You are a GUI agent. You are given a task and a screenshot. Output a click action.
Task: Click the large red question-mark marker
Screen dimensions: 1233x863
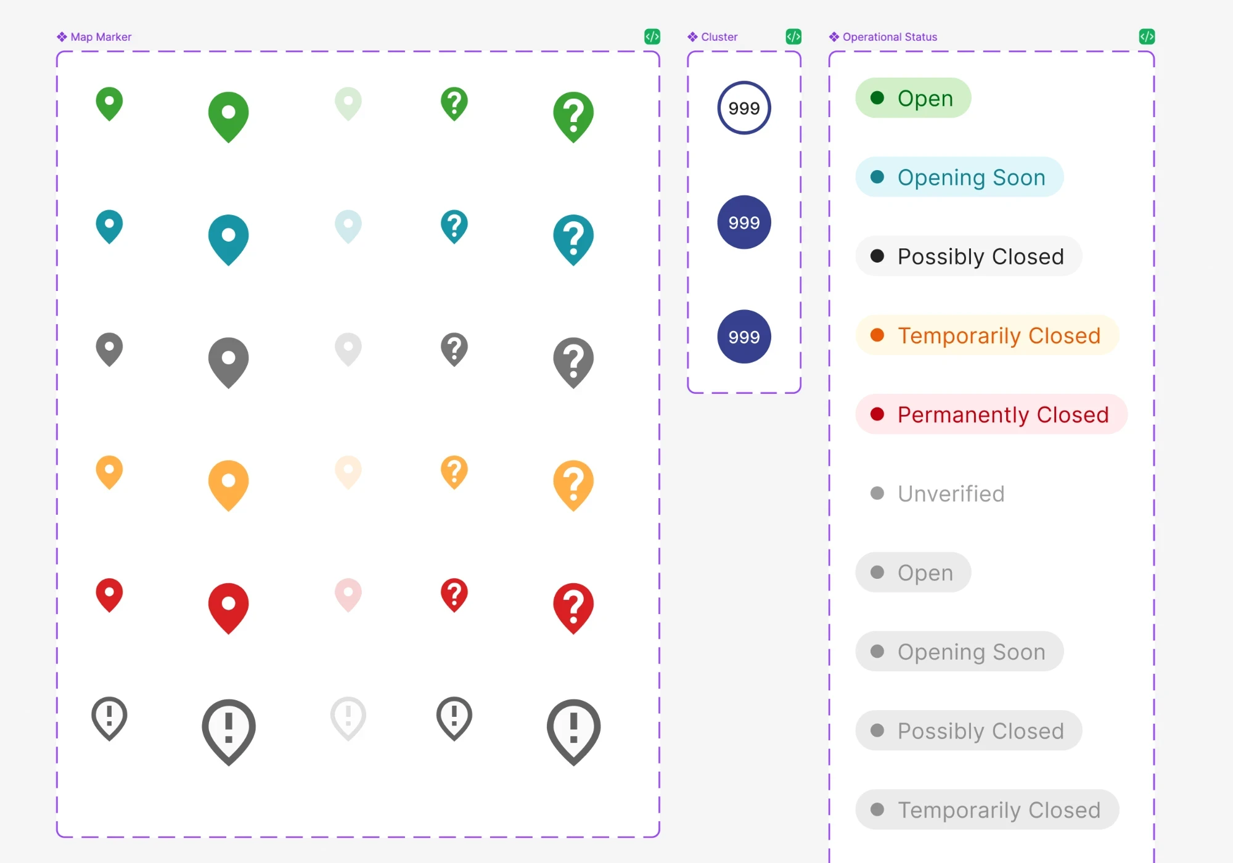[574, 608]
